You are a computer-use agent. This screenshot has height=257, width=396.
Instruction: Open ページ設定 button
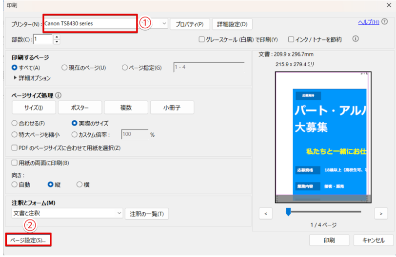pos(28,240)
